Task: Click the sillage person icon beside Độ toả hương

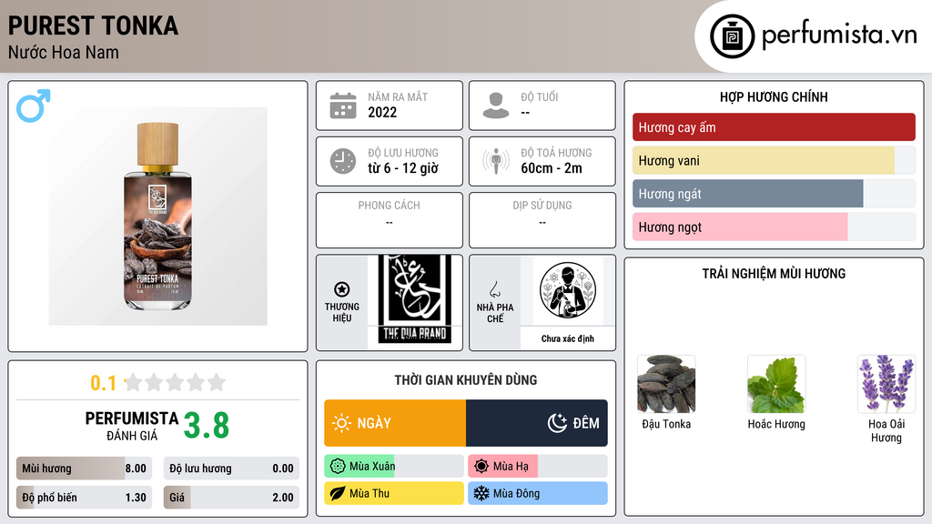Action: [x=496, y=161]
